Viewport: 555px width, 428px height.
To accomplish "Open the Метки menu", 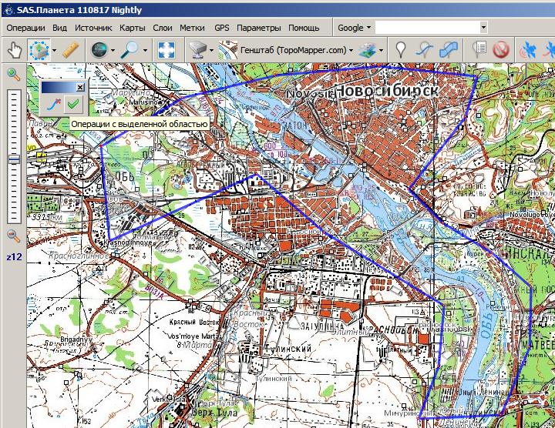I will tap(192, 28).
